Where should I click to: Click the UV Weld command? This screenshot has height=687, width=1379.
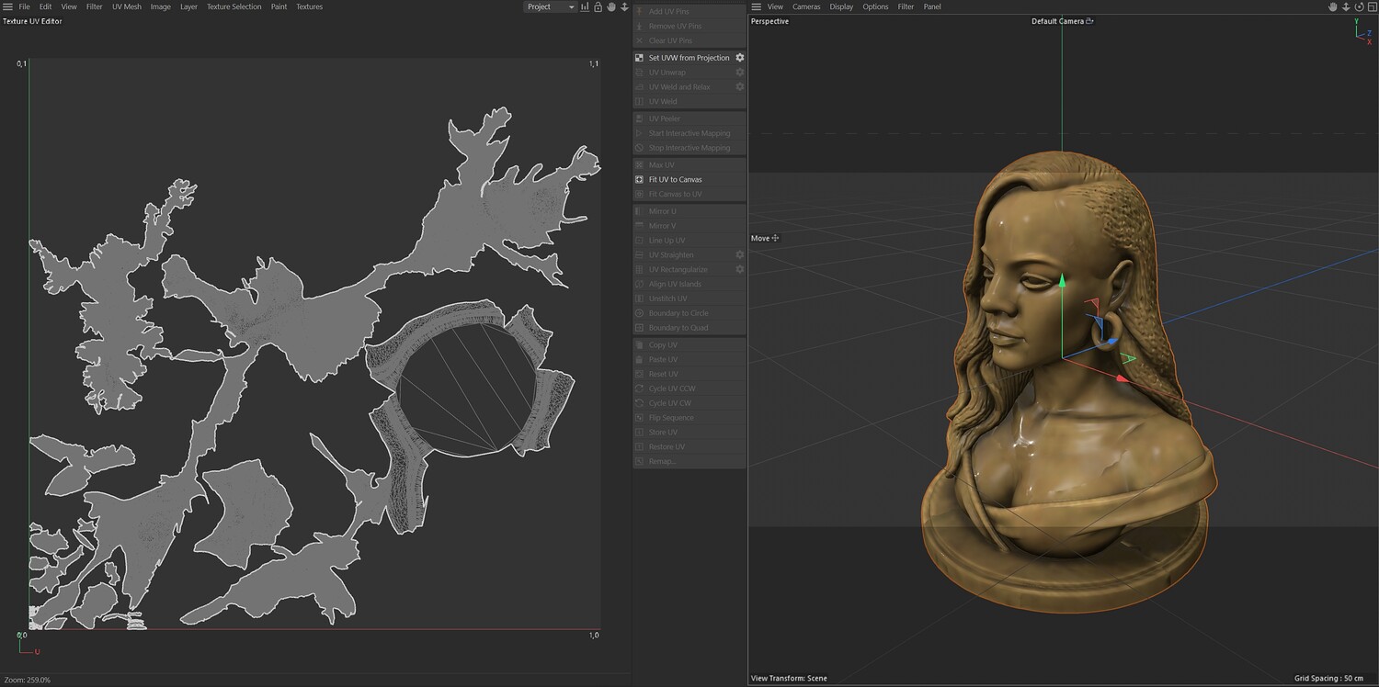689,101
